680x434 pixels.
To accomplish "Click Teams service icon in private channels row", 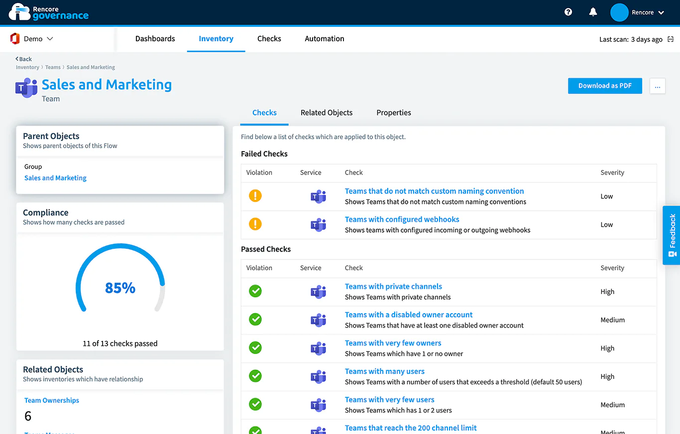I will coord(318,292).
